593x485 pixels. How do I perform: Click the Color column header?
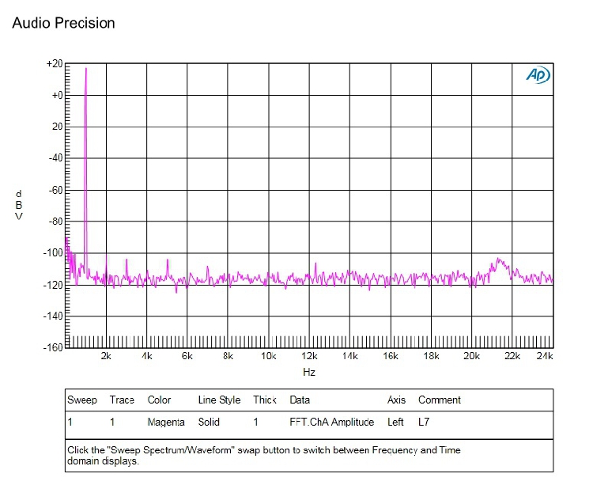(159, 400)
